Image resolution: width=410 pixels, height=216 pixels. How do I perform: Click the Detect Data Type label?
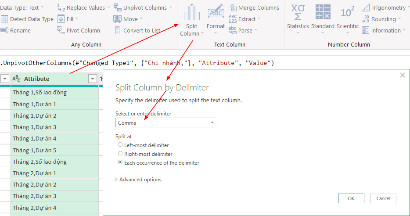[32, 19]
